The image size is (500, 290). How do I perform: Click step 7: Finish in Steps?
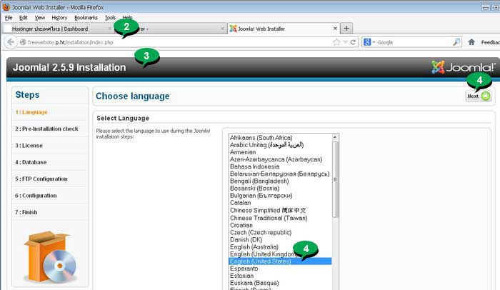(26, 212)
